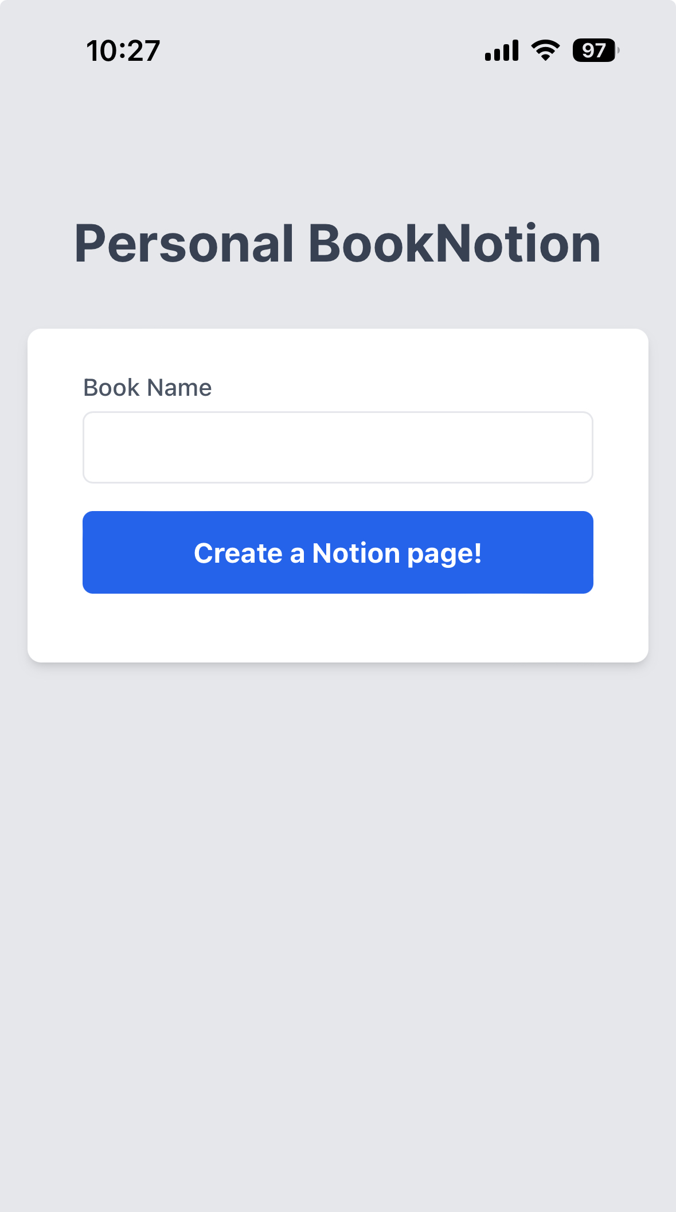
Task: Tap the 10:27 clock in status bar
Action: tap(123, 51)
